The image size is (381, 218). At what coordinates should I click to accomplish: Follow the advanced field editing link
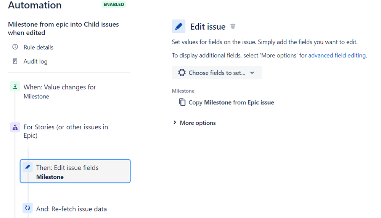(x=337, y=56)
